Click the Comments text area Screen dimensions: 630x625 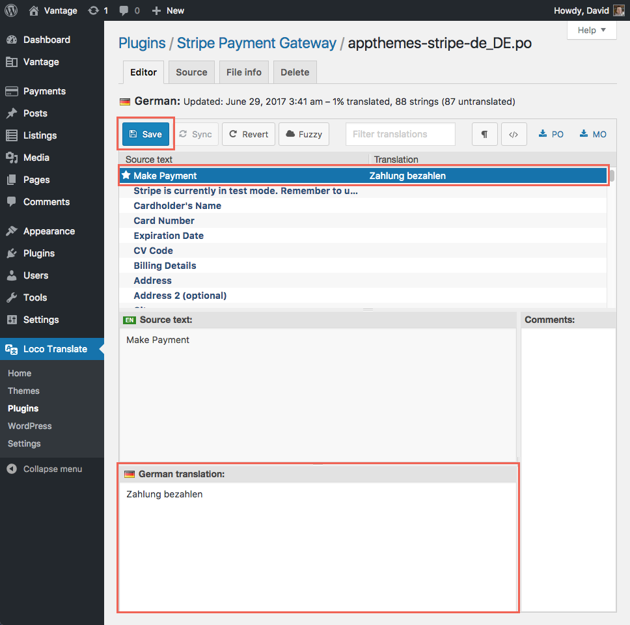tap(569, 470)
